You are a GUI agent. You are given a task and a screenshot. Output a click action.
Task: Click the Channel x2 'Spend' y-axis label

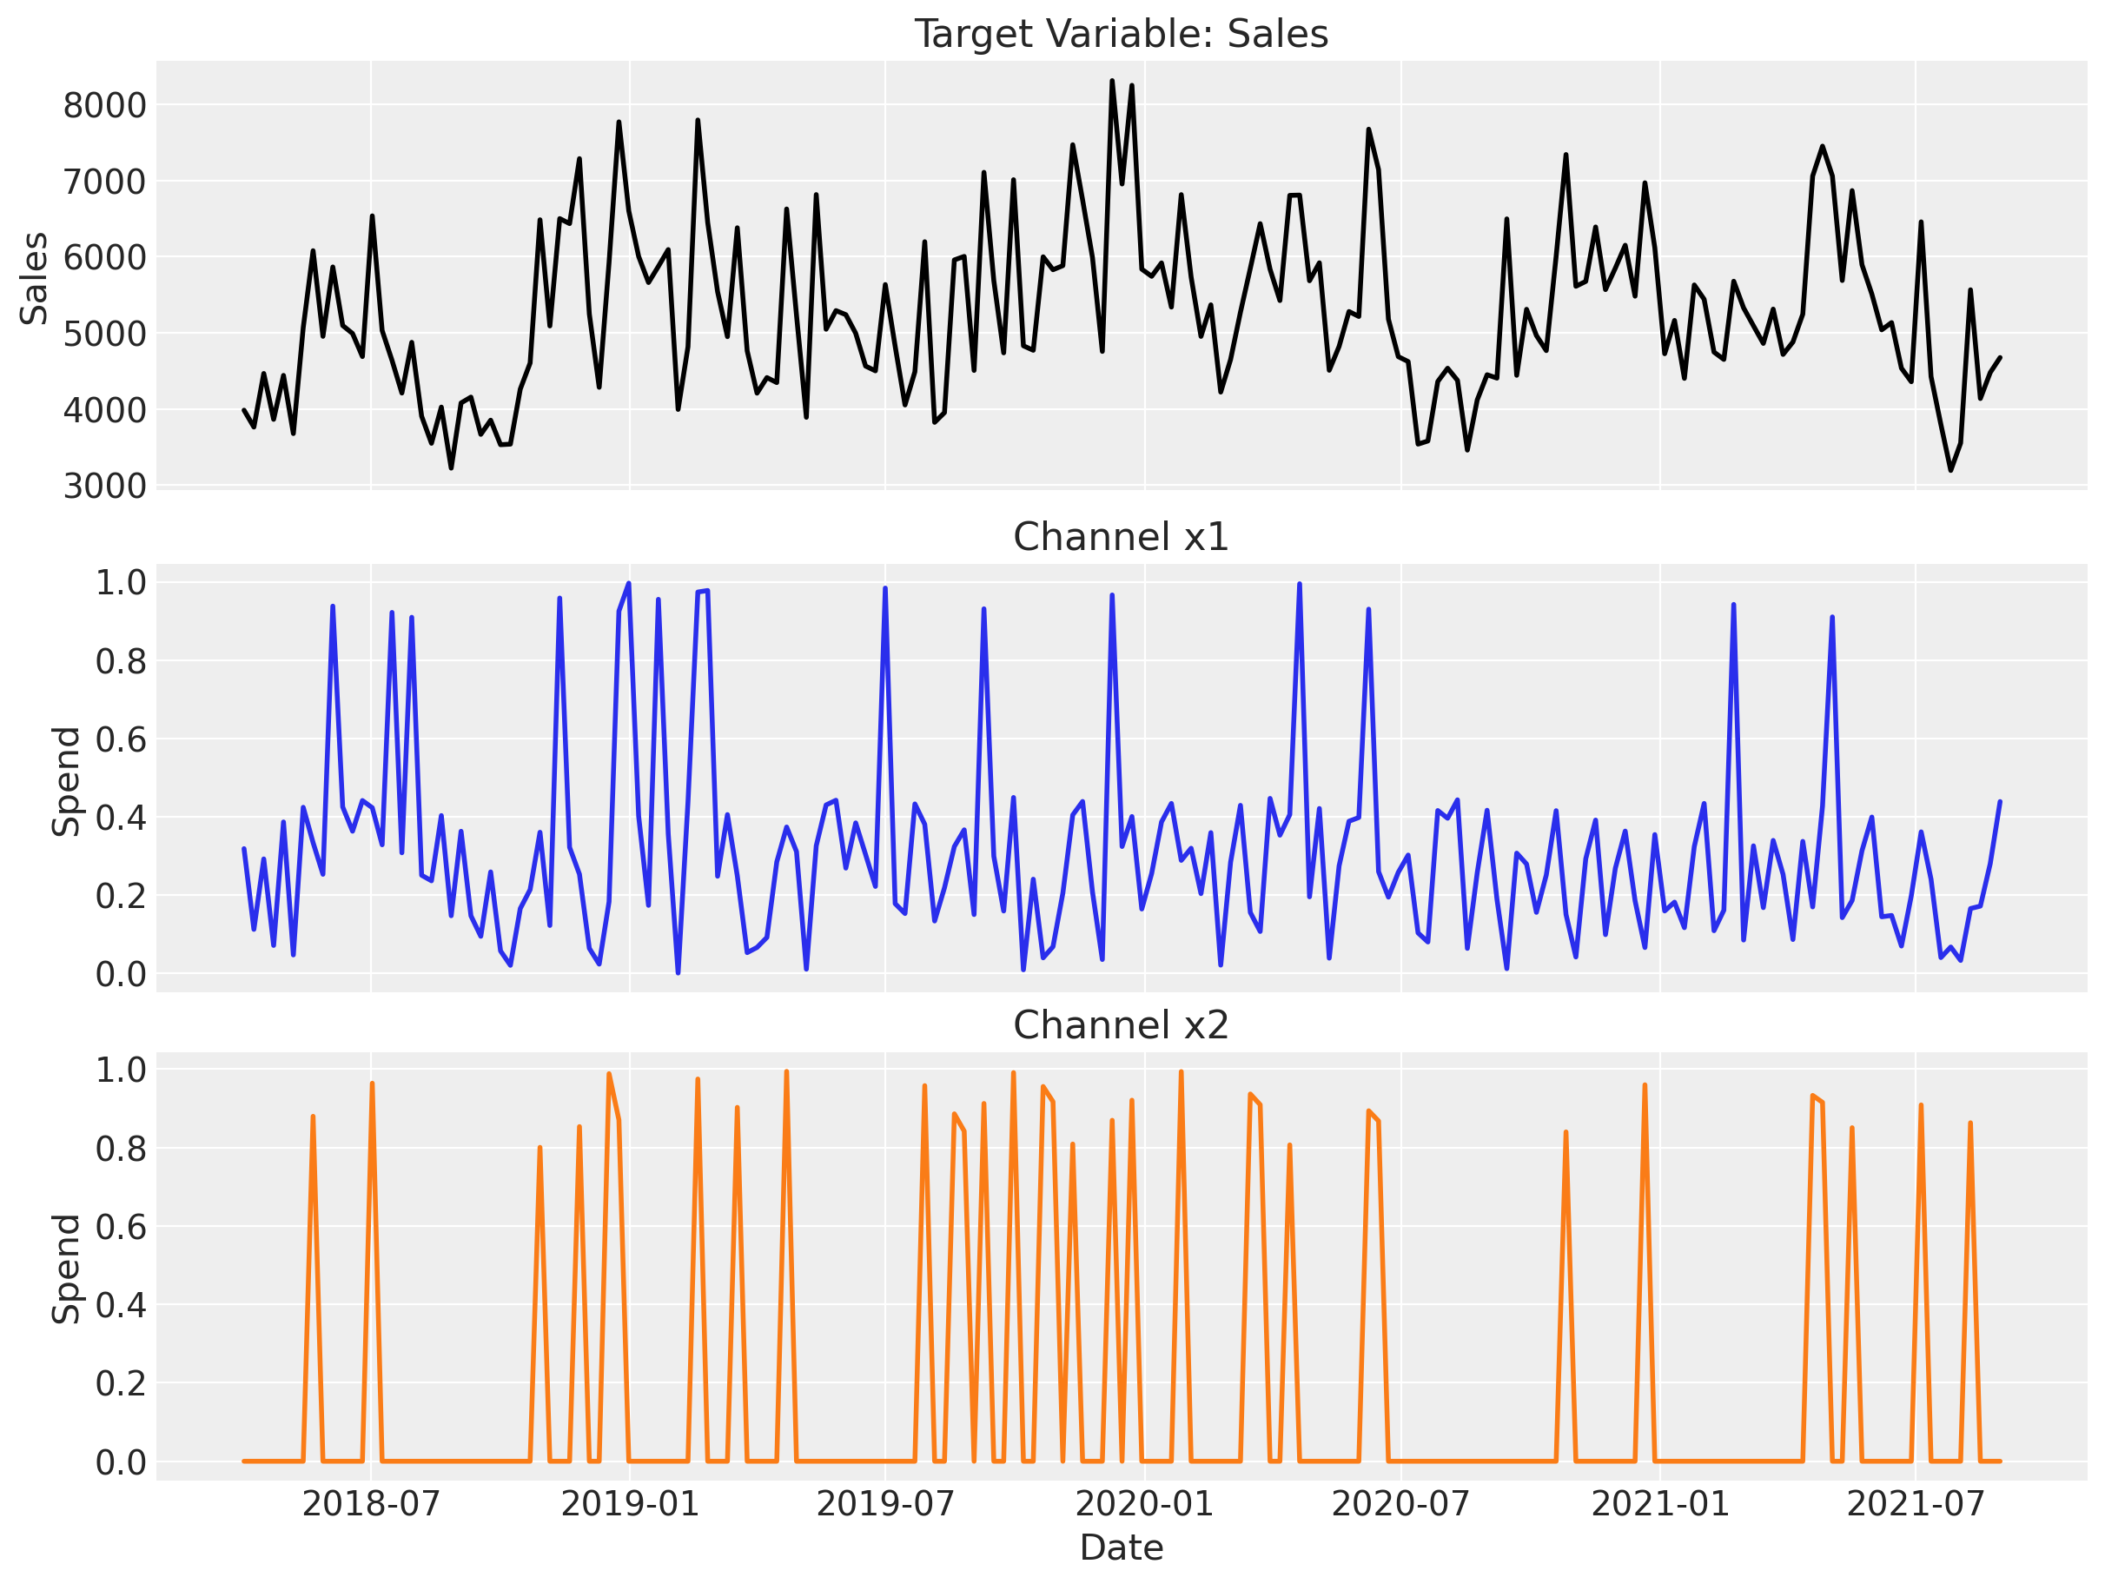(x=66, y=1268)
